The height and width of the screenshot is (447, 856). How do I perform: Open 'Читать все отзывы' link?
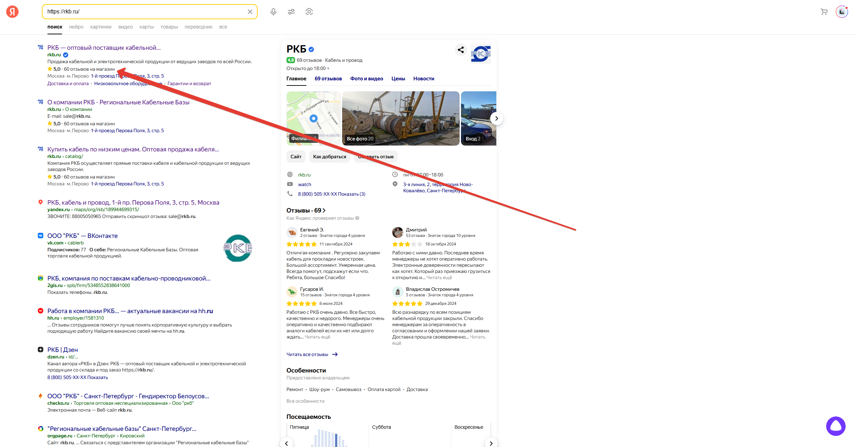coord(312,354)
